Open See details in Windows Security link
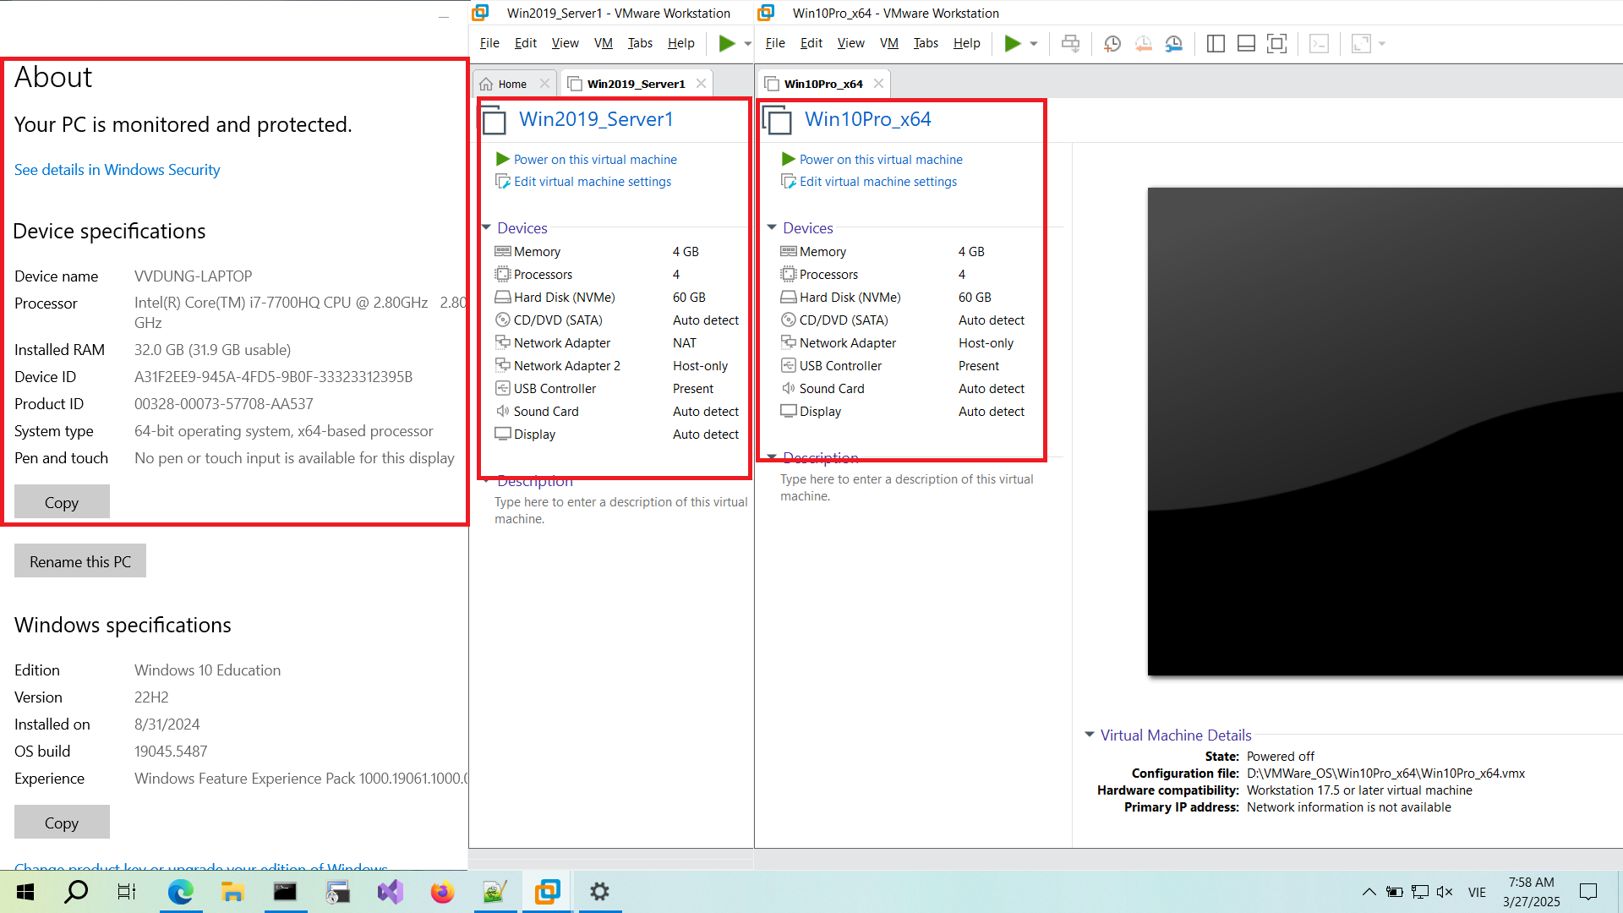 tap(117, 170)
